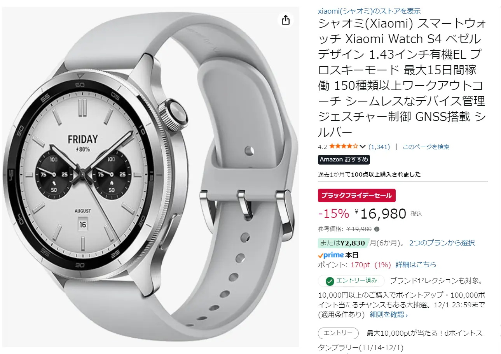Screen dimensions: 501x354
Task: Open the rating breakdown chevron beside stars
Action: (x=363, y=147)
